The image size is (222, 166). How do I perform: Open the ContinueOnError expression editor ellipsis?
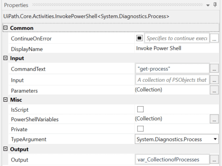click(x=214, y=38)
